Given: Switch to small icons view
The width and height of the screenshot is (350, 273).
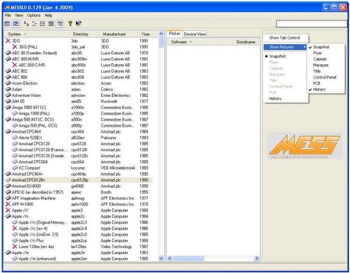Looking at the screenshot, I should point(34,24).
